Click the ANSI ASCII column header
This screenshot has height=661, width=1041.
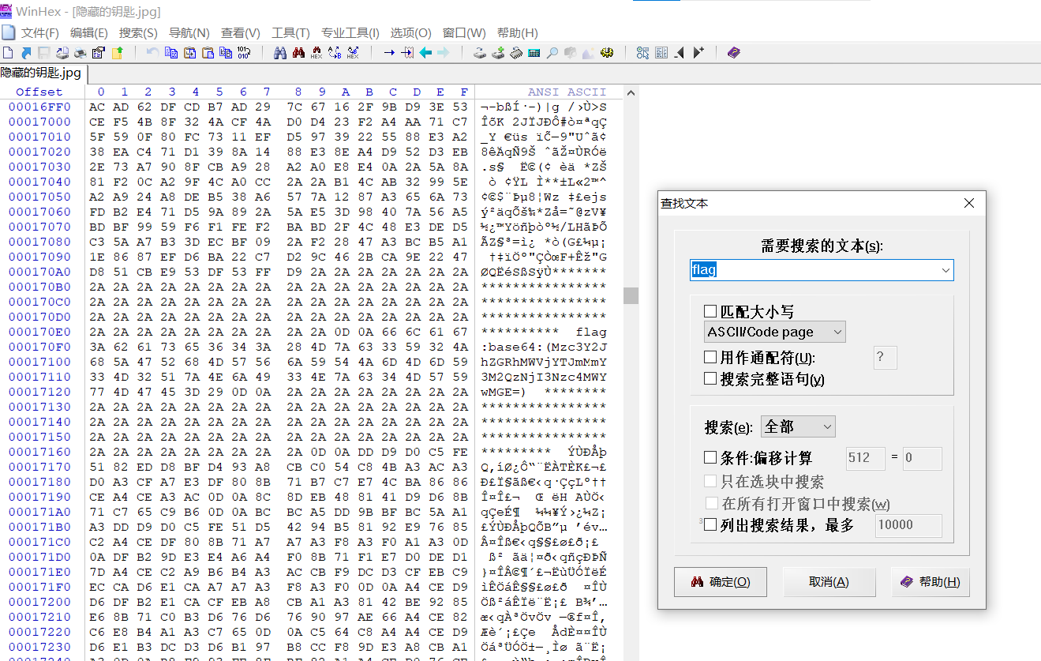567,92
